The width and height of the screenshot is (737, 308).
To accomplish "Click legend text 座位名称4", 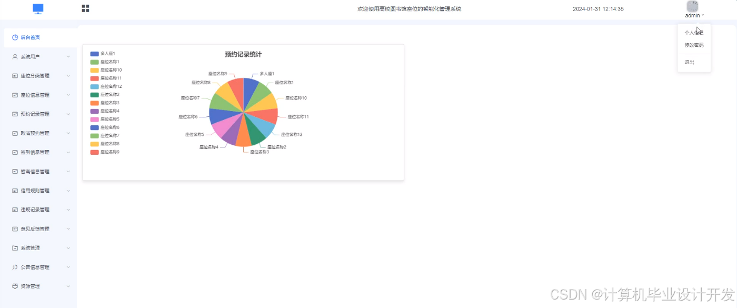I will pyautogui.click(x=110, y=111).
